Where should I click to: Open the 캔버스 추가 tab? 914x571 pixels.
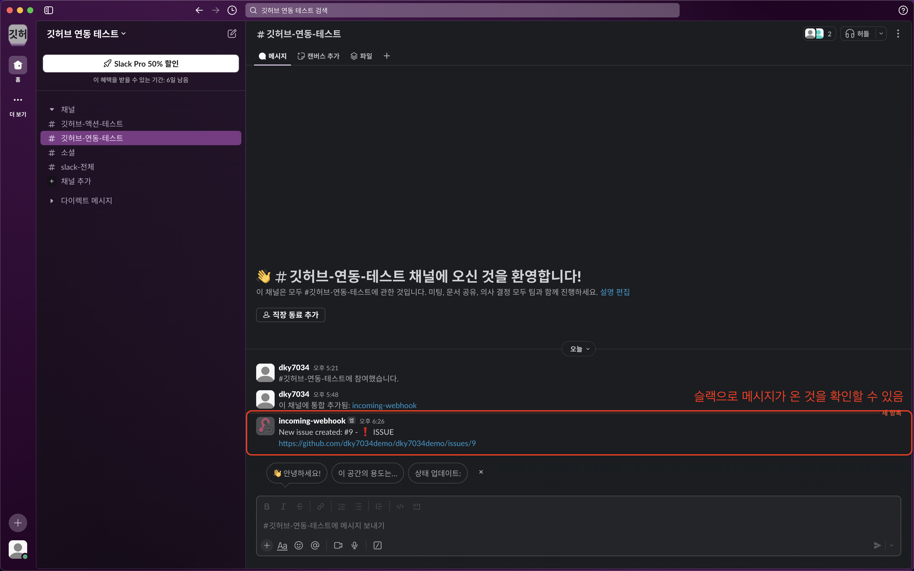tap(318, 56)
